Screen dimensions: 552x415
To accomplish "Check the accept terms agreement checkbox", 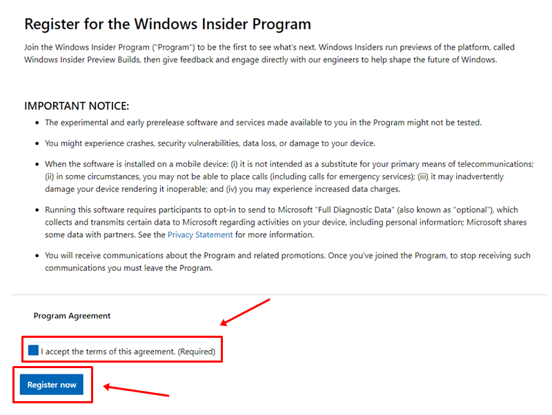I will (x=34, y=351).
